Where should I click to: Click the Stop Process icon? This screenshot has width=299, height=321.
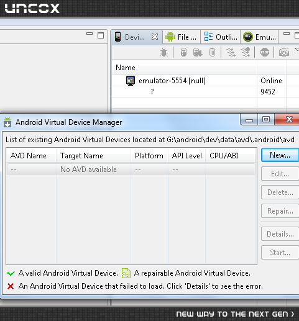(x=265, y=52)
